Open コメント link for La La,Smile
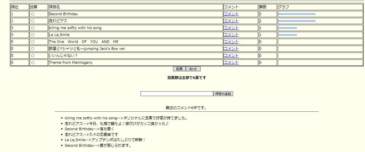 pos(231,35)
